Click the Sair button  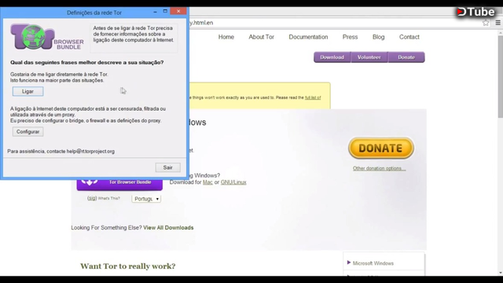(167, 167)
